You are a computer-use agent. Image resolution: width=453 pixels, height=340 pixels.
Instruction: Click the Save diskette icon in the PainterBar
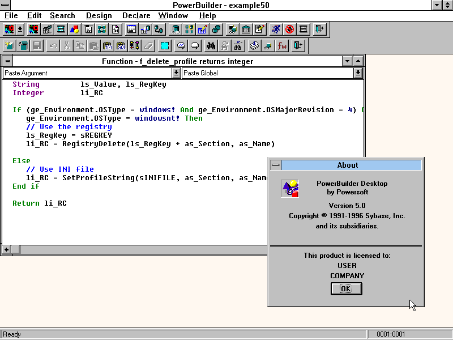(37, 46)
